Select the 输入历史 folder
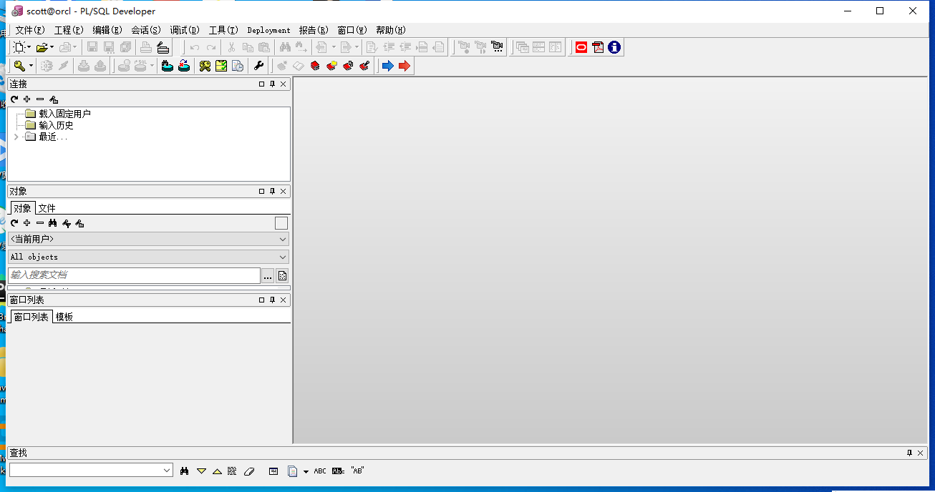 (56, 125)
